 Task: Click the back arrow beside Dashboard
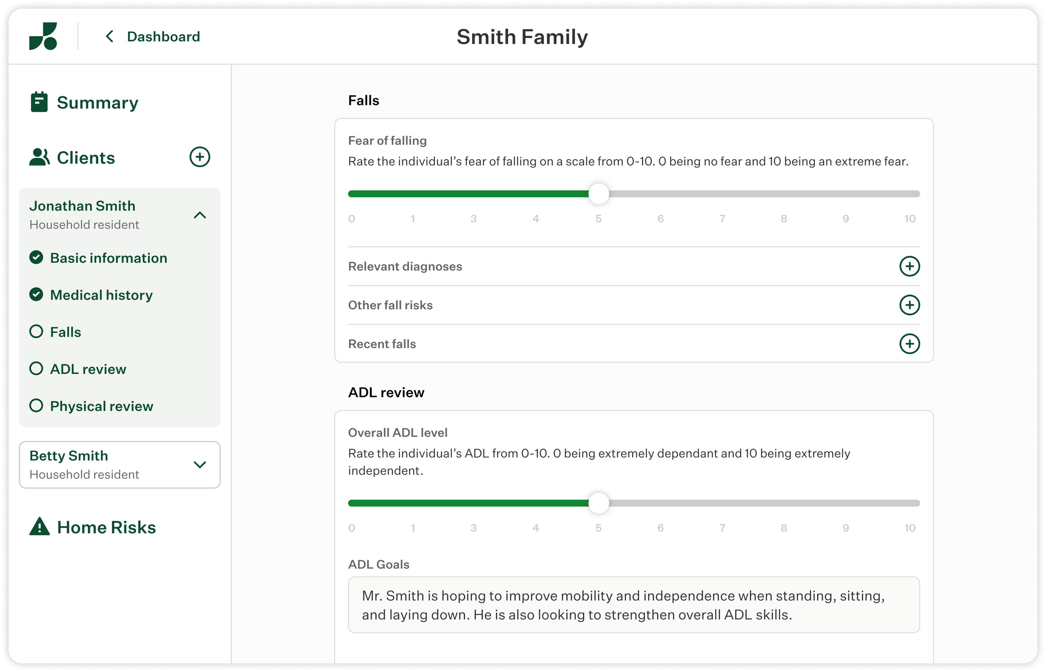tap(109, 36)
